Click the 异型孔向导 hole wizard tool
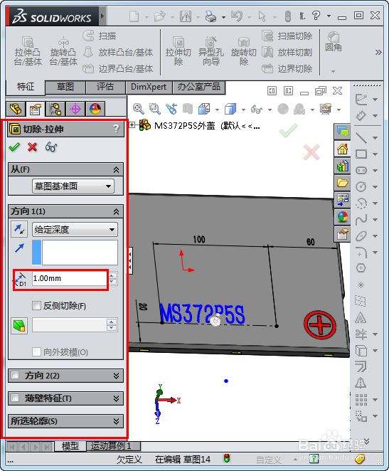Image resolution: width=389 pixels, height=471 pixels. pyautogui.click(x=211, y=51)
